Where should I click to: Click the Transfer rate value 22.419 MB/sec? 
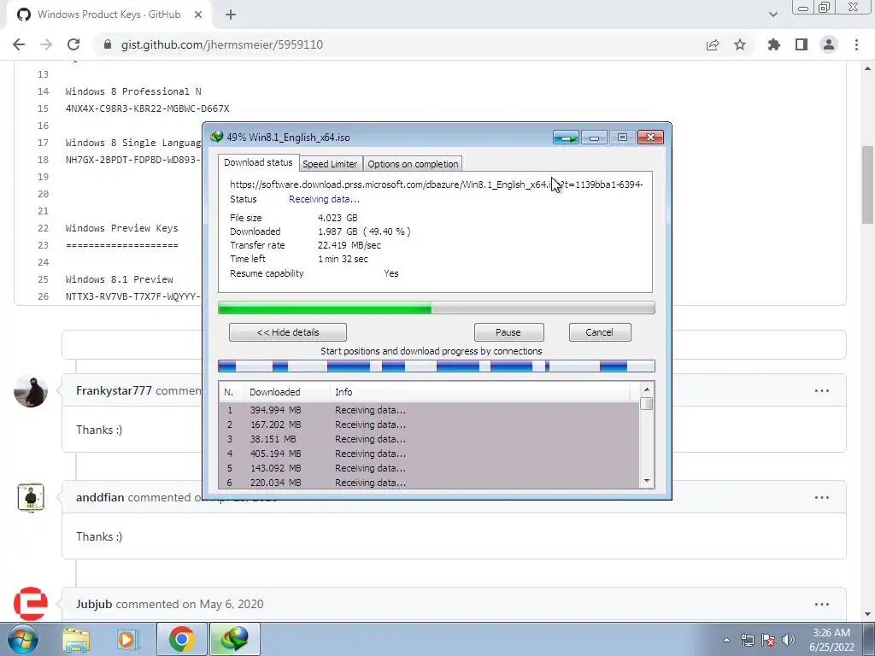point(349,245)
